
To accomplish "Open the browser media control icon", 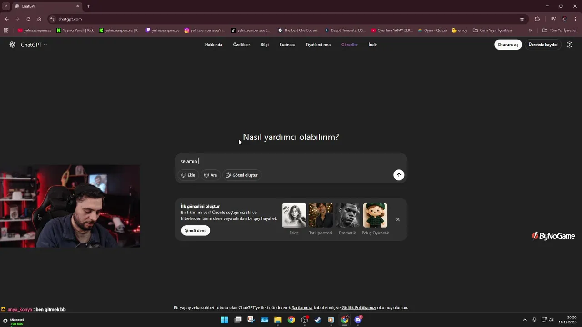I will [553, 19].
